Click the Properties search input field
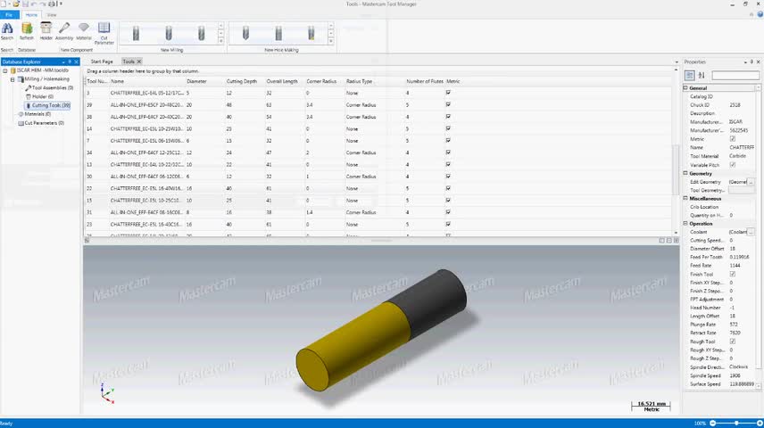764x428 pixels. (x=735, y=75)
